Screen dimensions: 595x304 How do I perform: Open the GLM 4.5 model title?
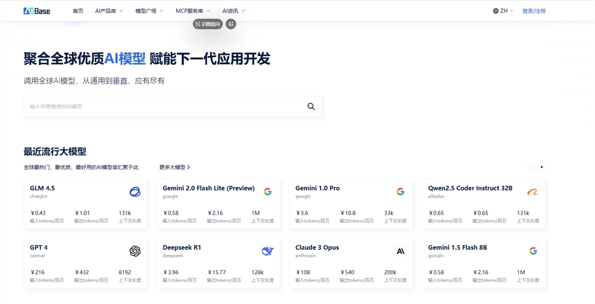(x=42, y=188)
